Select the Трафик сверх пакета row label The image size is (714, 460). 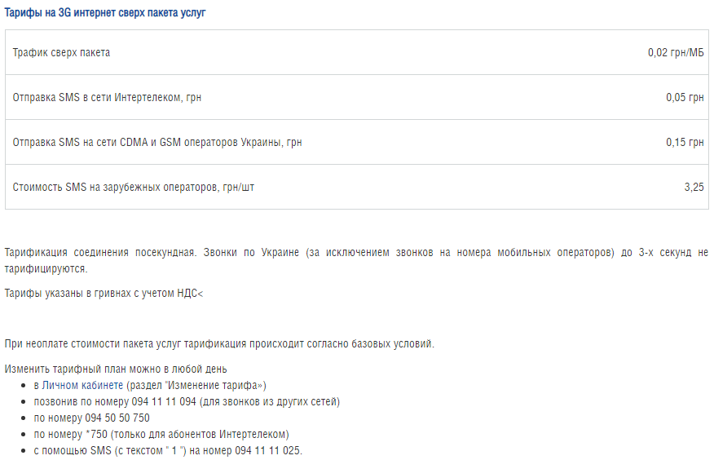[61, 53]
